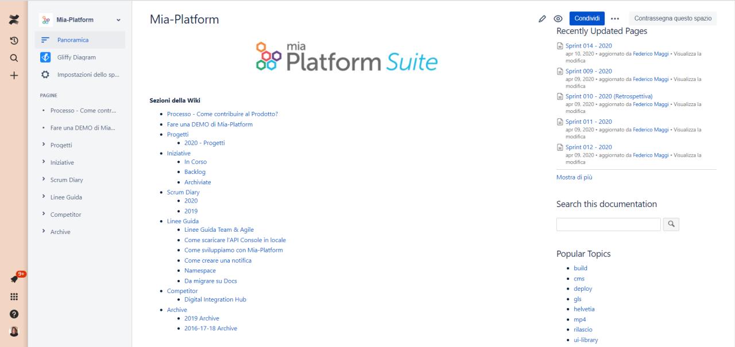Image resolution: width=735 pixels, height=347 pixels.
Task: Open the helvetia popular topic
Action: click(585, 309)
